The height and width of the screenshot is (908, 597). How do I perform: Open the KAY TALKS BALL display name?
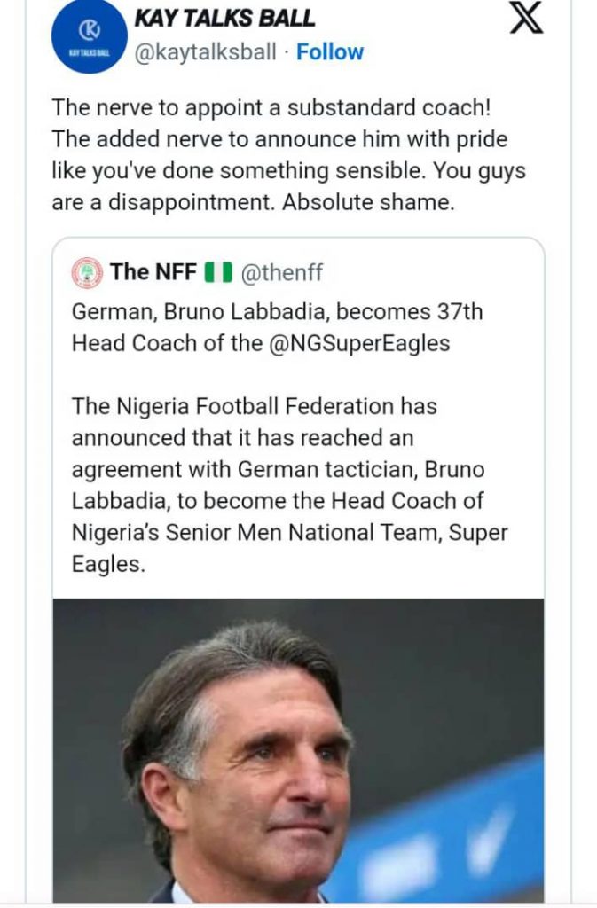[224, 18]
